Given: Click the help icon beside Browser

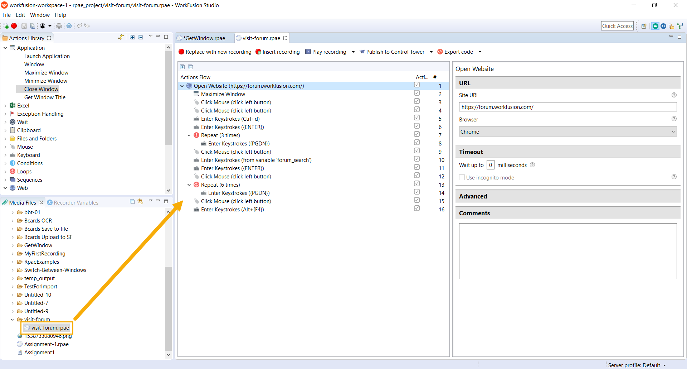Looking at the screenshot, I should click(x=674, y=119).
